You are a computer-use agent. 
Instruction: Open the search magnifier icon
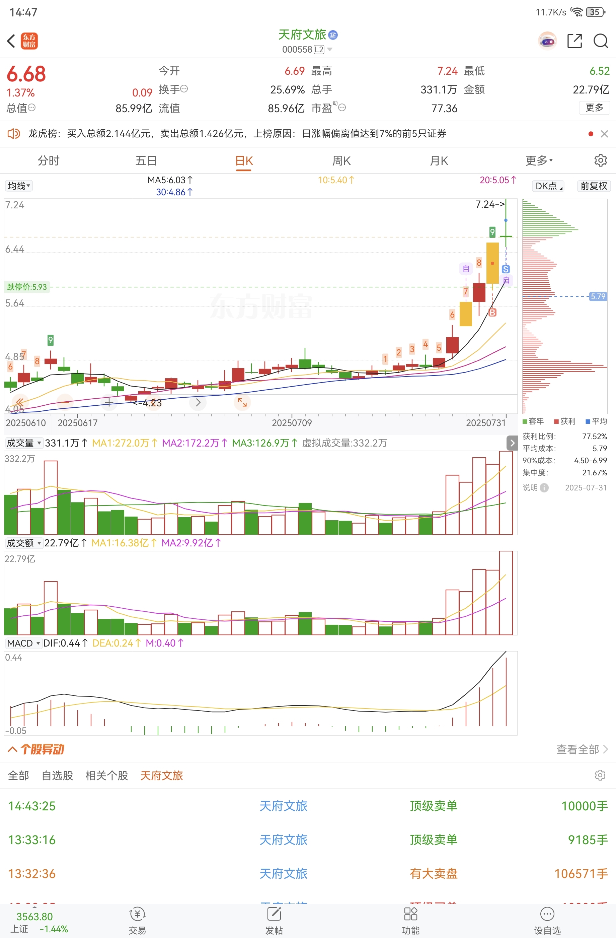(x=601, y=41)
